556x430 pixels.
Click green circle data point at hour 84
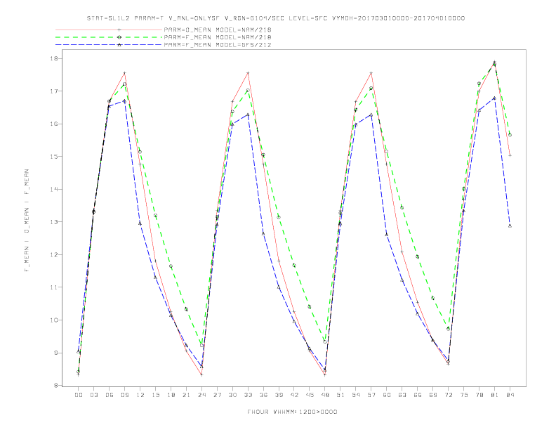pyautogui.click(x=510, y=135)
